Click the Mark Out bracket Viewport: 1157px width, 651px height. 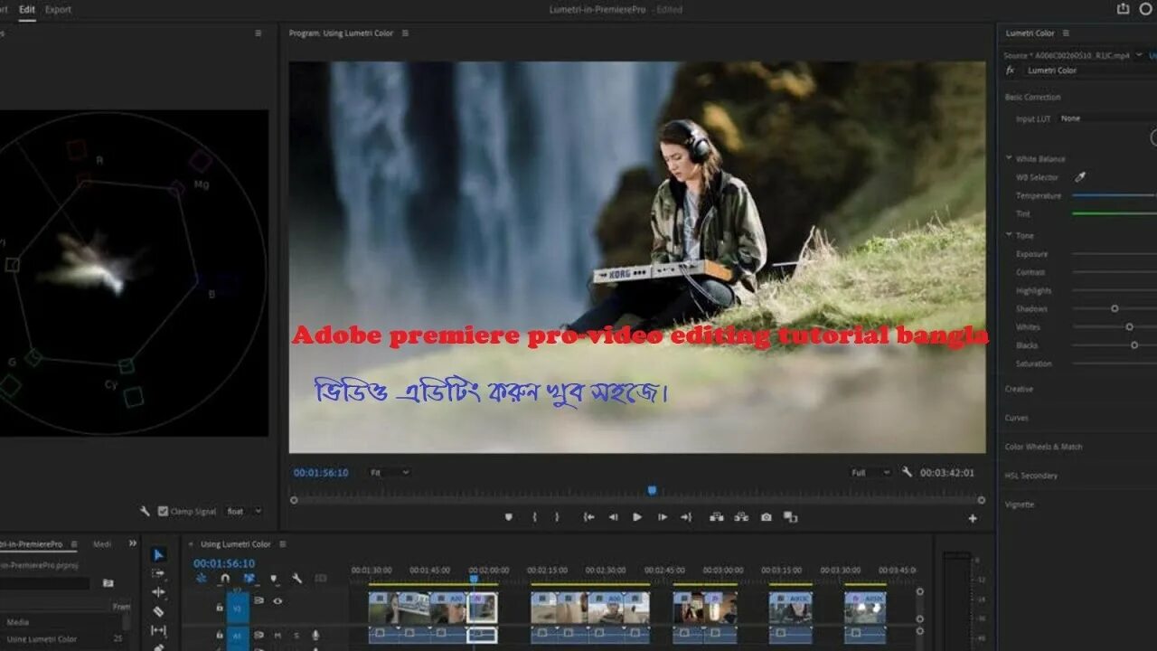(x=557, y=517)
